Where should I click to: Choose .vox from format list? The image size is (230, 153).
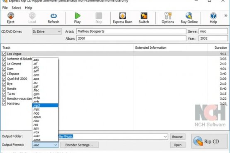pos(45,132)
